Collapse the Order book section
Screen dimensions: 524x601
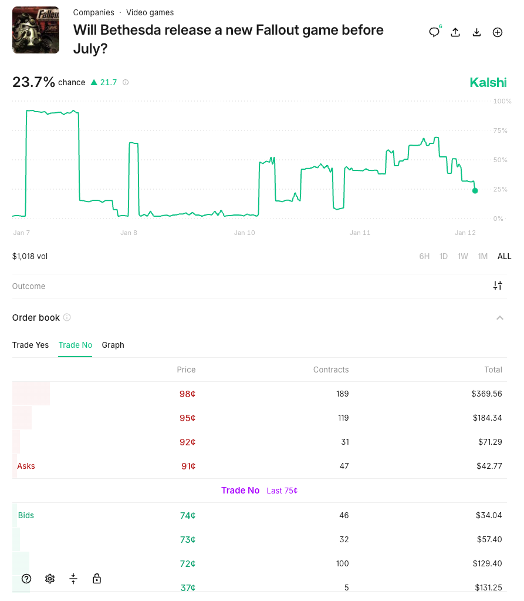coord(500,318)
